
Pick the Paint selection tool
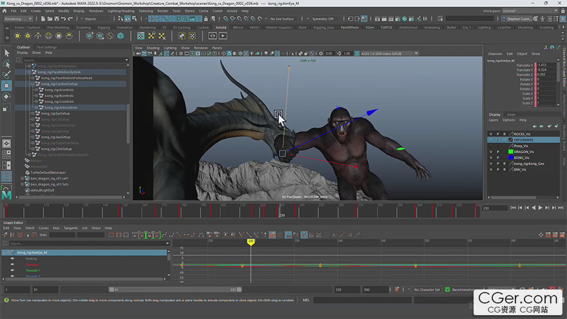pos(6,75)
